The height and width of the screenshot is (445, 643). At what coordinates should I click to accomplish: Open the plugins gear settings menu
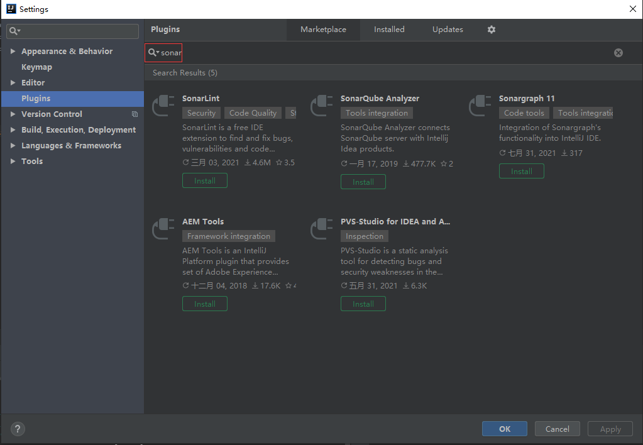[492, 30]
